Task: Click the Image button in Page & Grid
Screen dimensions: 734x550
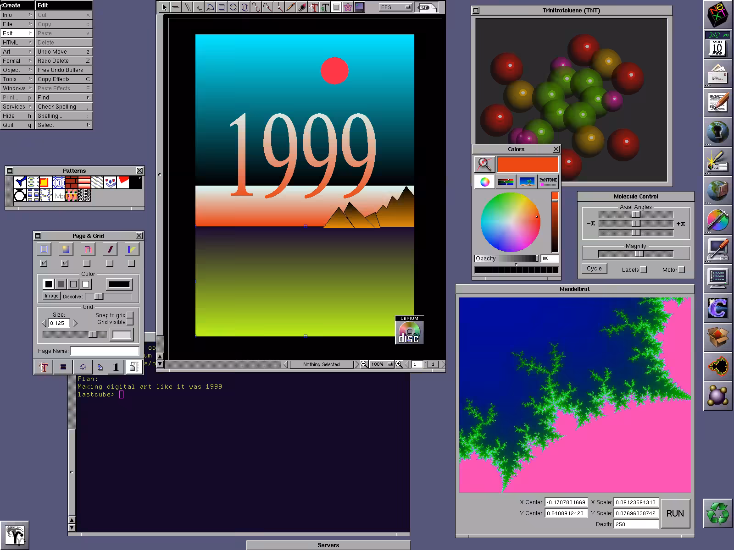Action: [x=51, y=296]
